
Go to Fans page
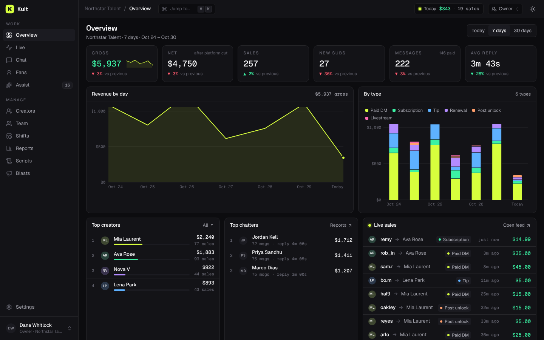(x=39, y=73)
